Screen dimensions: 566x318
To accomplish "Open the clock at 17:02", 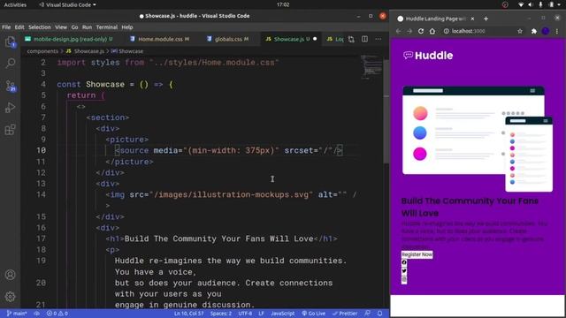I will point(283,4).
